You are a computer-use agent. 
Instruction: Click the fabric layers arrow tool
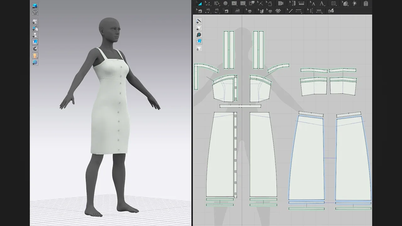345,3
